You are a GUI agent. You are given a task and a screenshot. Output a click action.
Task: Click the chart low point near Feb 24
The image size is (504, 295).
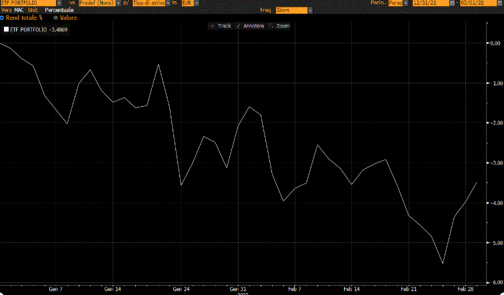click(443, 264)
